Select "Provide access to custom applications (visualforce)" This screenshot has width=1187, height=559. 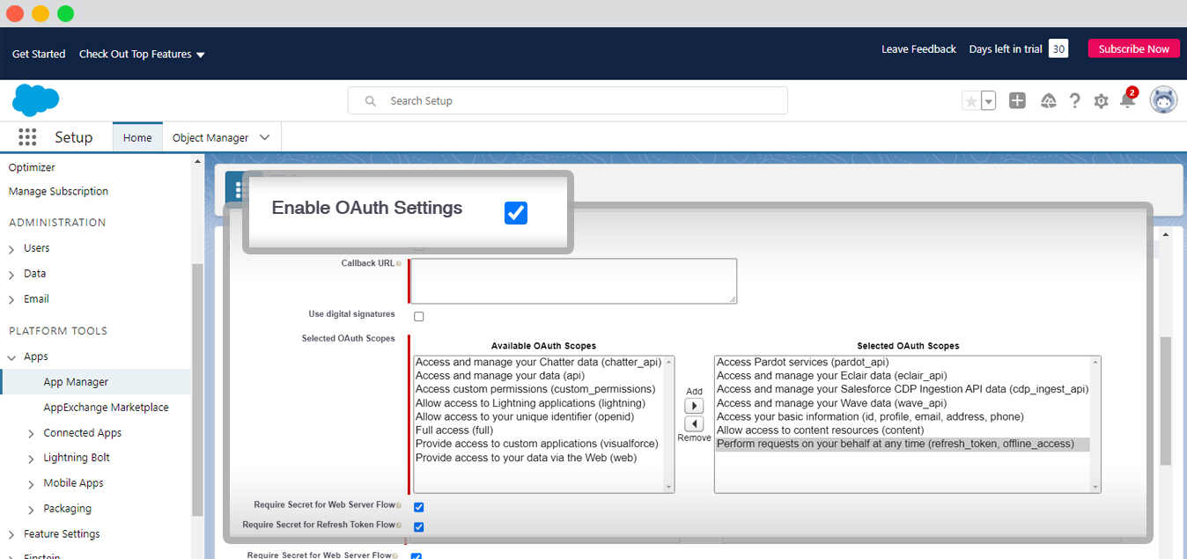coord(537,444)
